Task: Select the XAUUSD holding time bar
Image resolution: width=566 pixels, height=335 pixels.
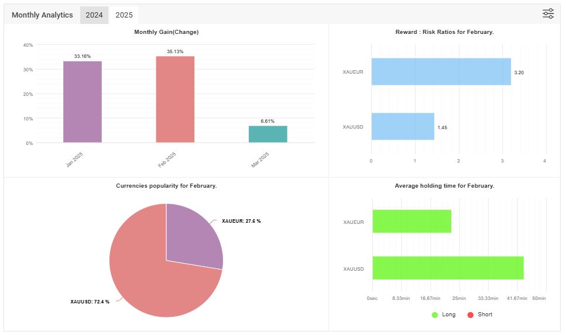Action: (x=448, y=268)
